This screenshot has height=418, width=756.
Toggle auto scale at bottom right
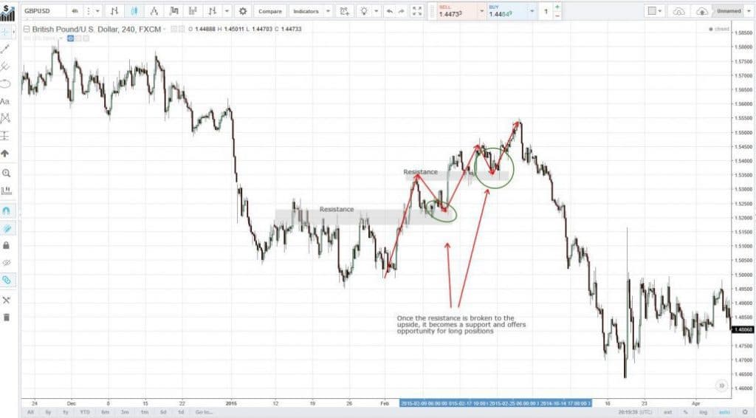pyautogui.click(x=725, y=412)
